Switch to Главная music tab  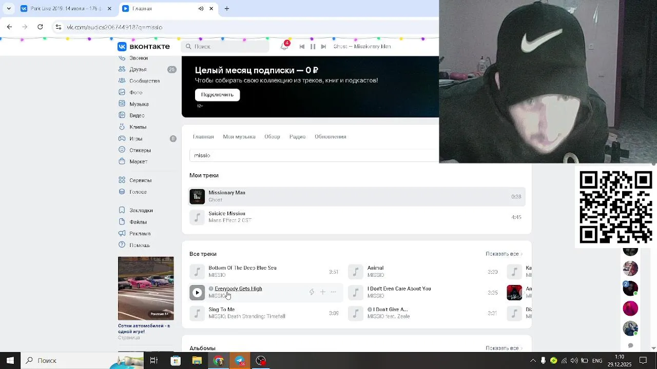coord(203,137)
